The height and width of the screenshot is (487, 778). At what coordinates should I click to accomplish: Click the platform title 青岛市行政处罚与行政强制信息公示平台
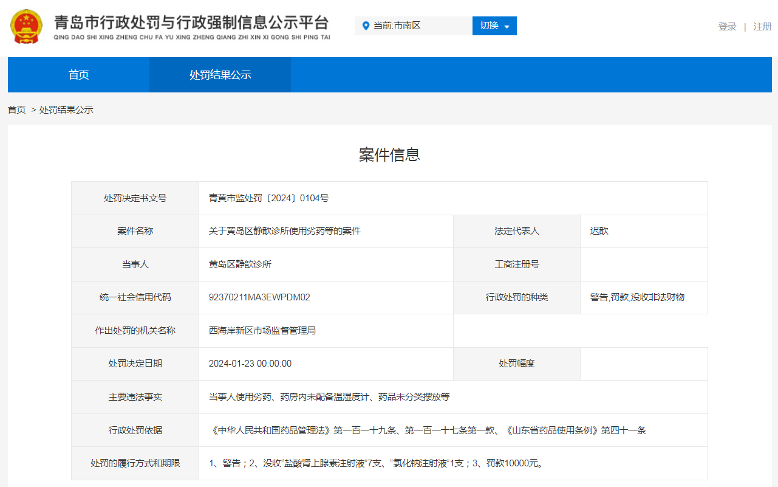click(x=191, y=23)
